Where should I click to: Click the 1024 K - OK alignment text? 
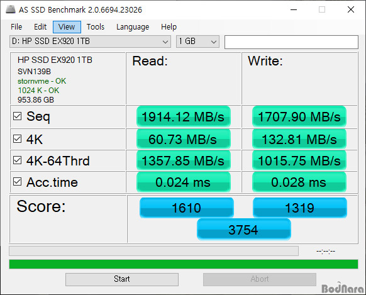point(38,91)
